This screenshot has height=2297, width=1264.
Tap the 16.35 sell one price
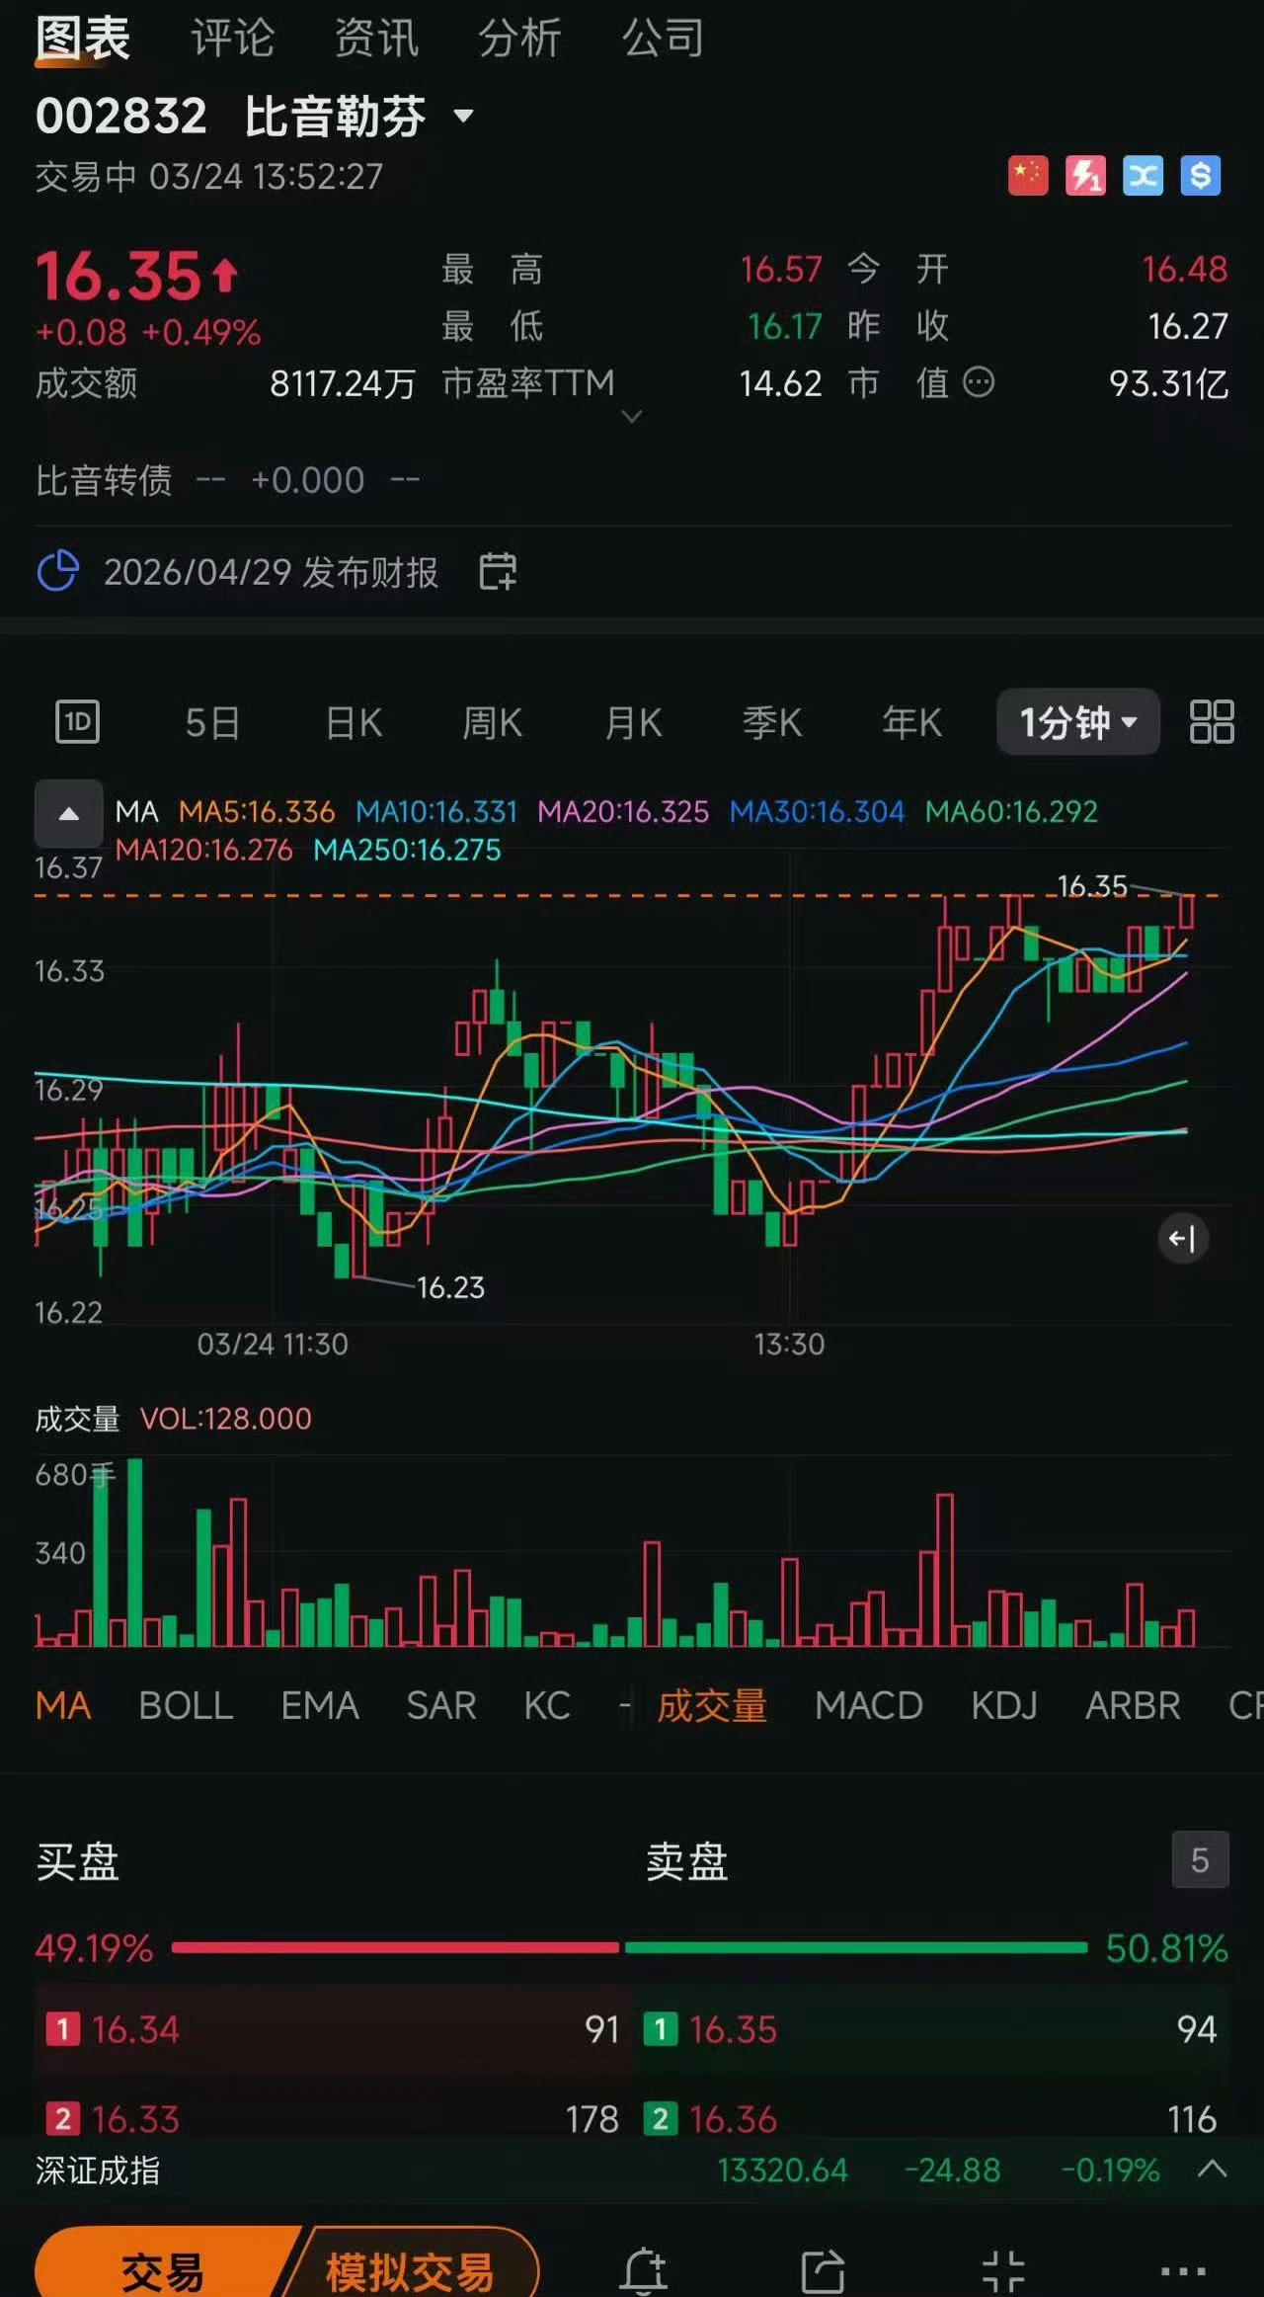point(733,2030)
